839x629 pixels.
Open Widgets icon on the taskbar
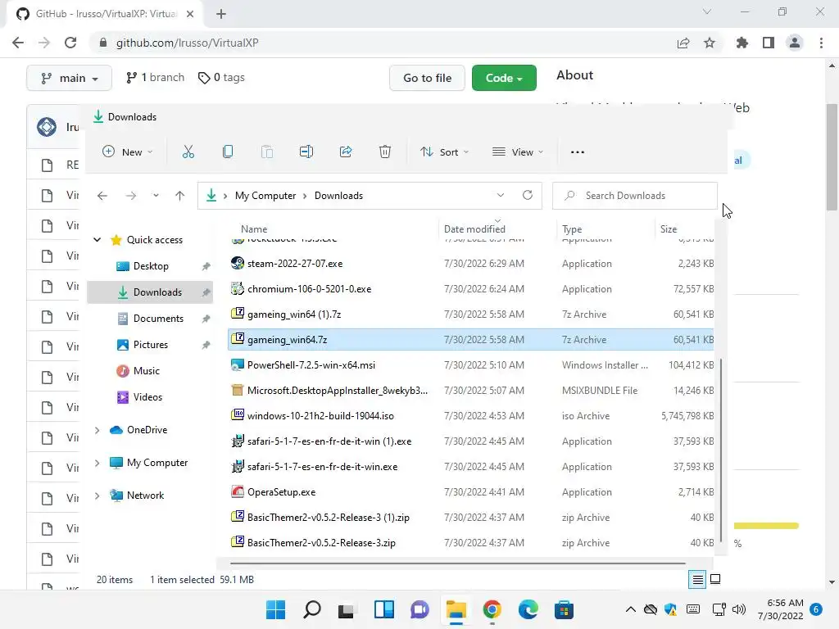coord(383,609)
